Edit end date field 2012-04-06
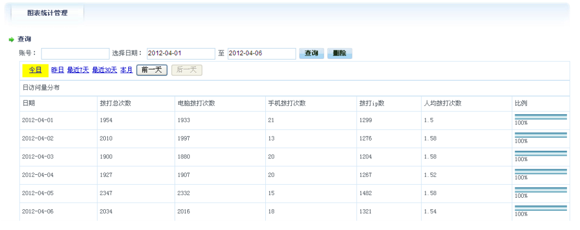Image resolution: width=580 pixels, height=230 pixels. tap(261, 54)
